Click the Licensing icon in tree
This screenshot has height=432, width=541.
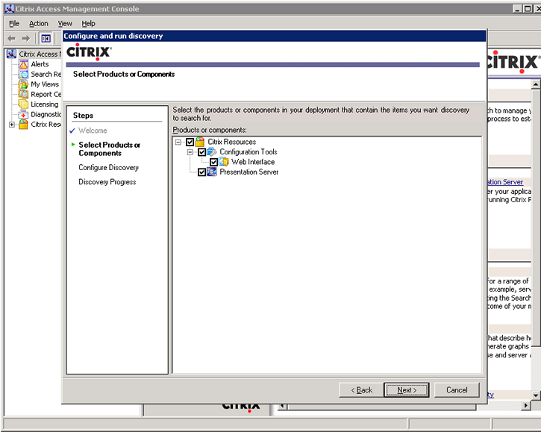pyautogui.click(x=23, y=104)
